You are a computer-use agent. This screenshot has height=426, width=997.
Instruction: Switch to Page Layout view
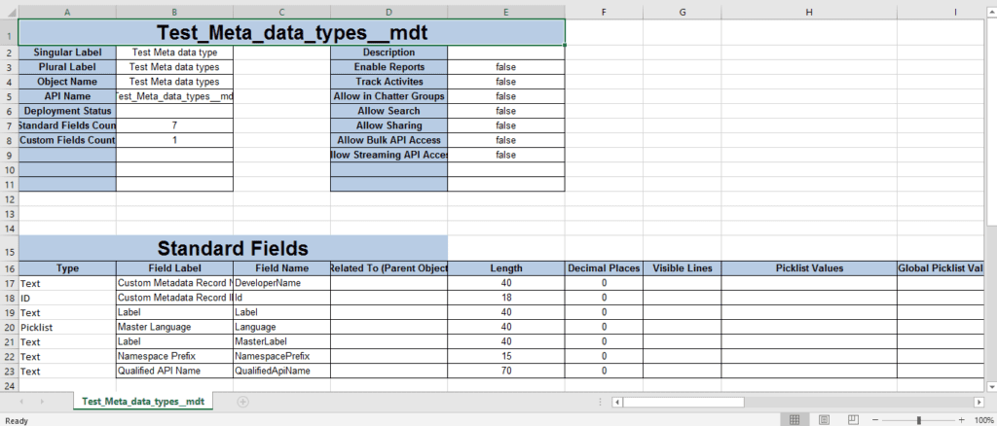[824, 419]
